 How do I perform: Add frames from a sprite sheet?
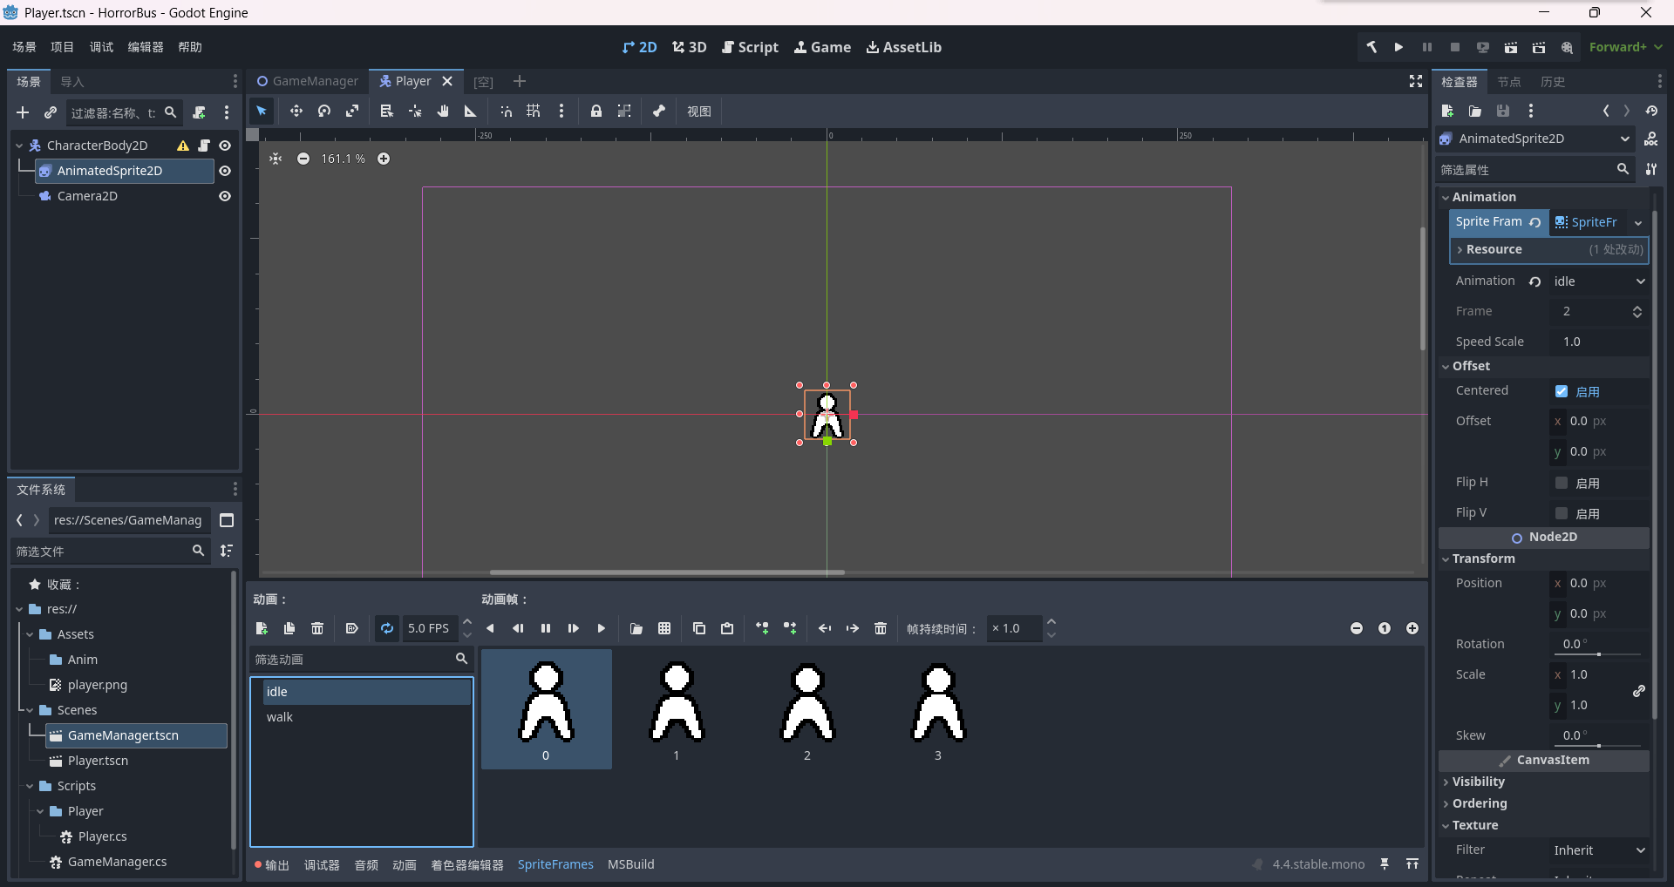tap(664, 628)
